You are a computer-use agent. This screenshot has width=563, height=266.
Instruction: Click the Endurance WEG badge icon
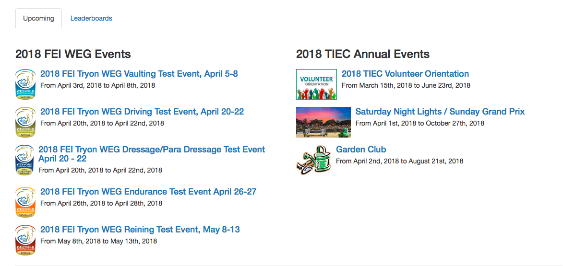(x=25, y=202)
